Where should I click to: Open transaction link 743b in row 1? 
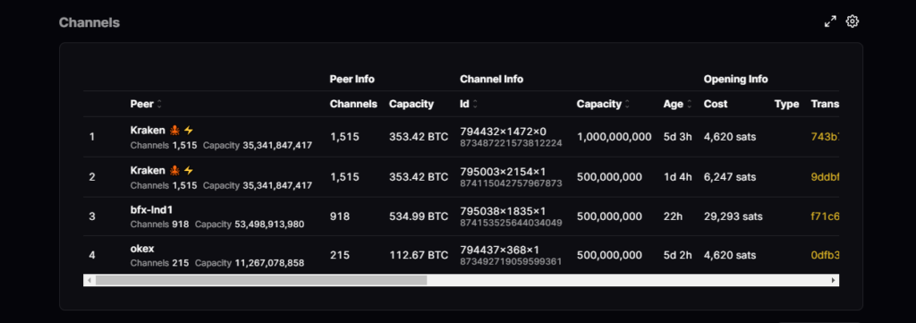coord(825,137)
